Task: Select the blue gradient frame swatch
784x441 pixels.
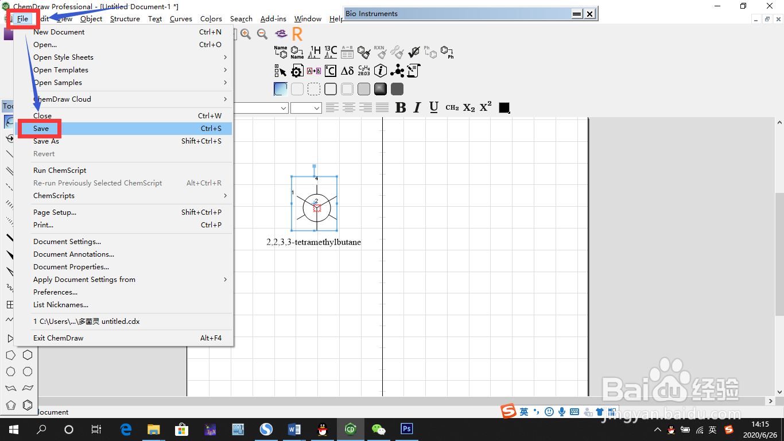Action: click(281, 89)
